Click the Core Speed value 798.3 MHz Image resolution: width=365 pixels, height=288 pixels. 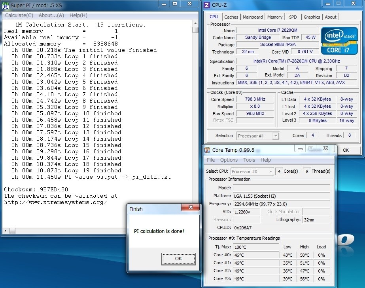click(x=255, y=99)
